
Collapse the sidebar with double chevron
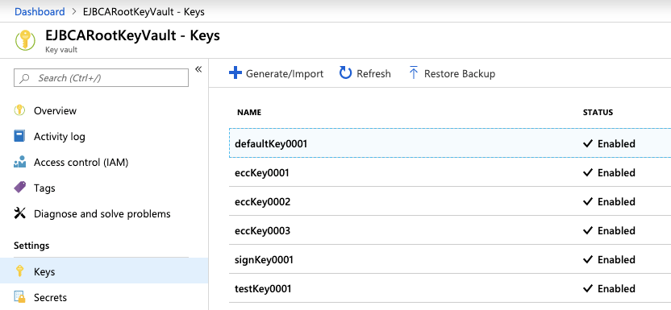click(x=198, y=69)
